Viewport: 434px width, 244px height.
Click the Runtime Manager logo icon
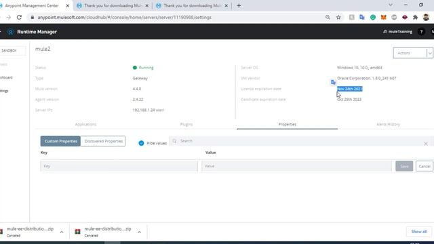[11, 32]
